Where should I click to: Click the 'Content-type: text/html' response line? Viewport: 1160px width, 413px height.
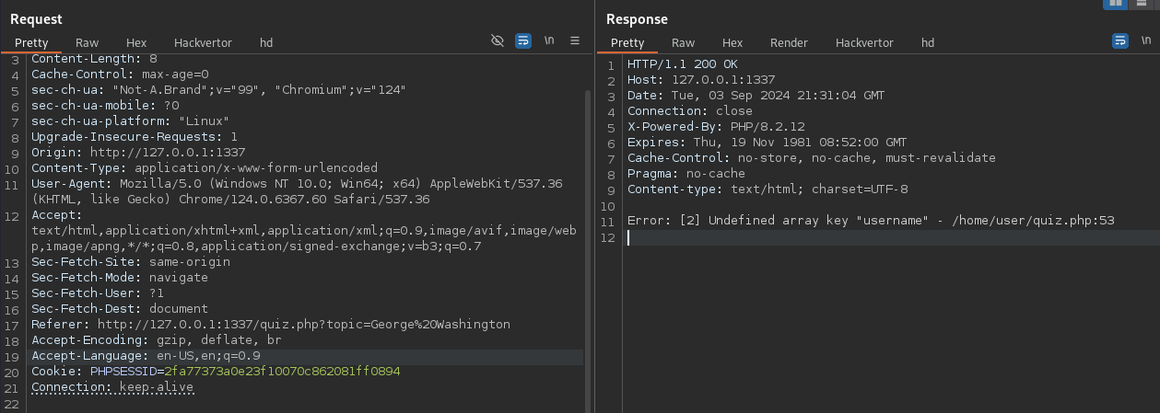(x=767, y=189)
